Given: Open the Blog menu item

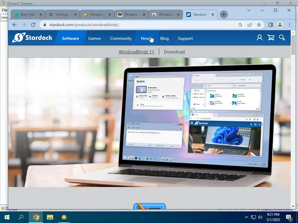Looking at the screenshot, I should click(164, 38).
